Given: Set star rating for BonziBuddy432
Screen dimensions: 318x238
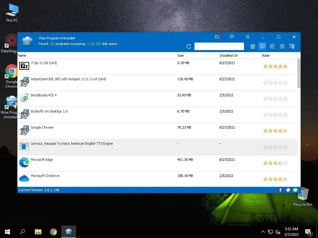Looking at the screenshot, I should pos(275,99).
